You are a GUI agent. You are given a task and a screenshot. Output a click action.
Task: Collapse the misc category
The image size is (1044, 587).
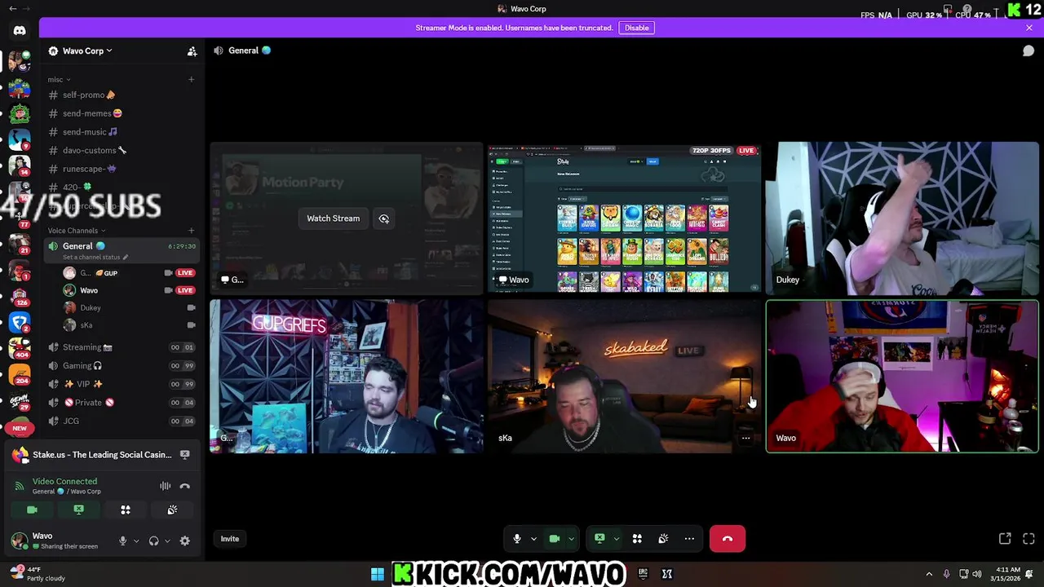pyautogui.click(x=59, y=80)
